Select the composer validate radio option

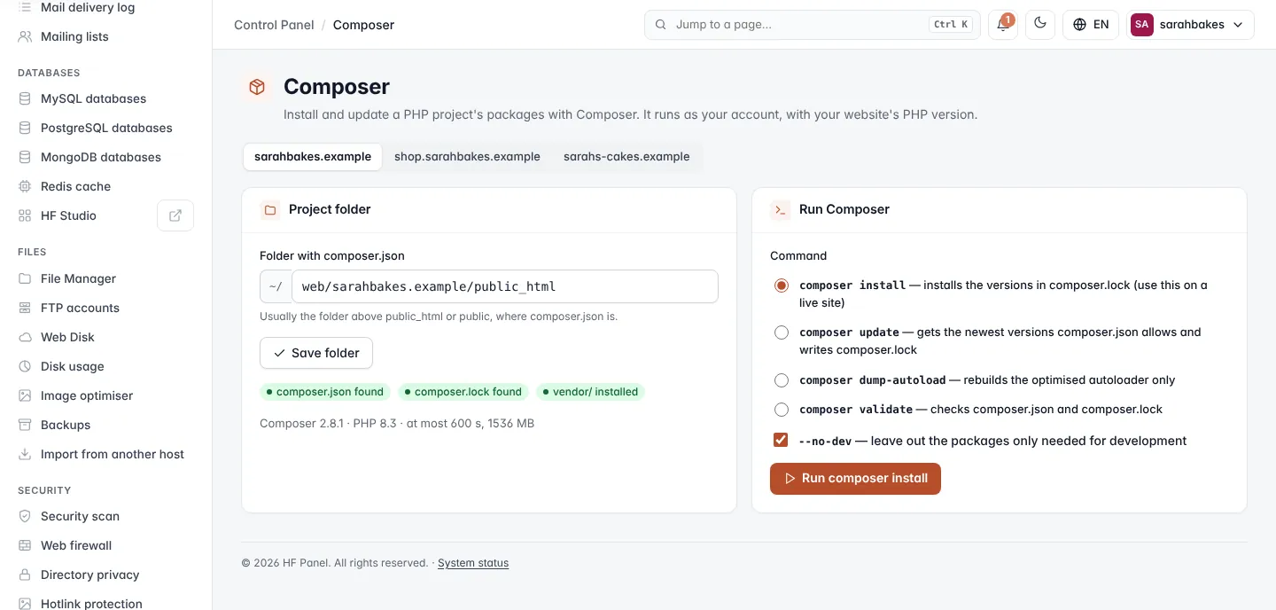click(x=782, y=410)
